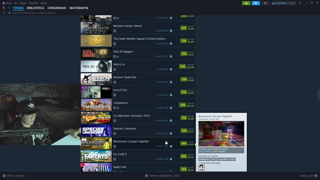Open Timberborn title

tap(120, 103)
